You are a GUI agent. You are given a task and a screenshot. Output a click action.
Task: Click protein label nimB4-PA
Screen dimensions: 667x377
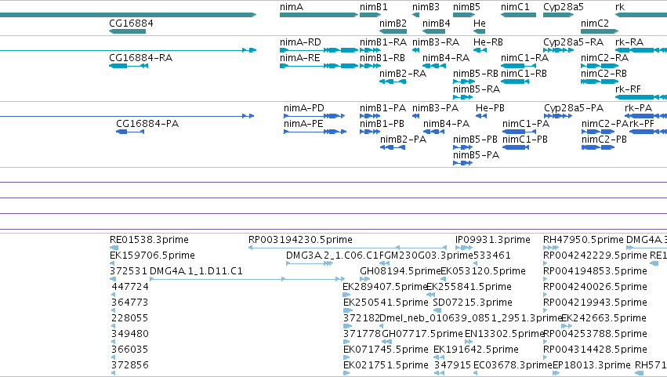pyautogui.click(x=446, y=124)
